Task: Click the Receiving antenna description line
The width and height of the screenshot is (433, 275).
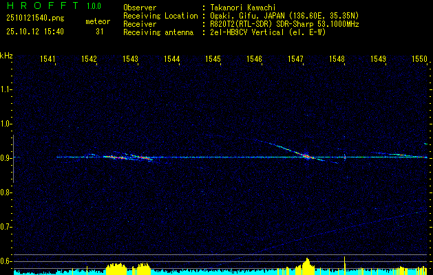Action: pyautogui.click(x=224, y=32)
